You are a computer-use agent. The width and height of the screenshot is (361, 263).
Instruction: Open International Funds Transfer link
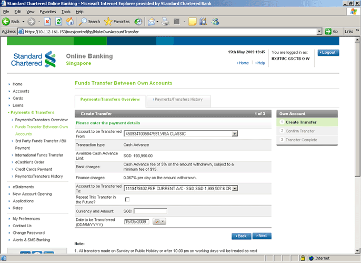pyautogui.click(x=39, y=155)
